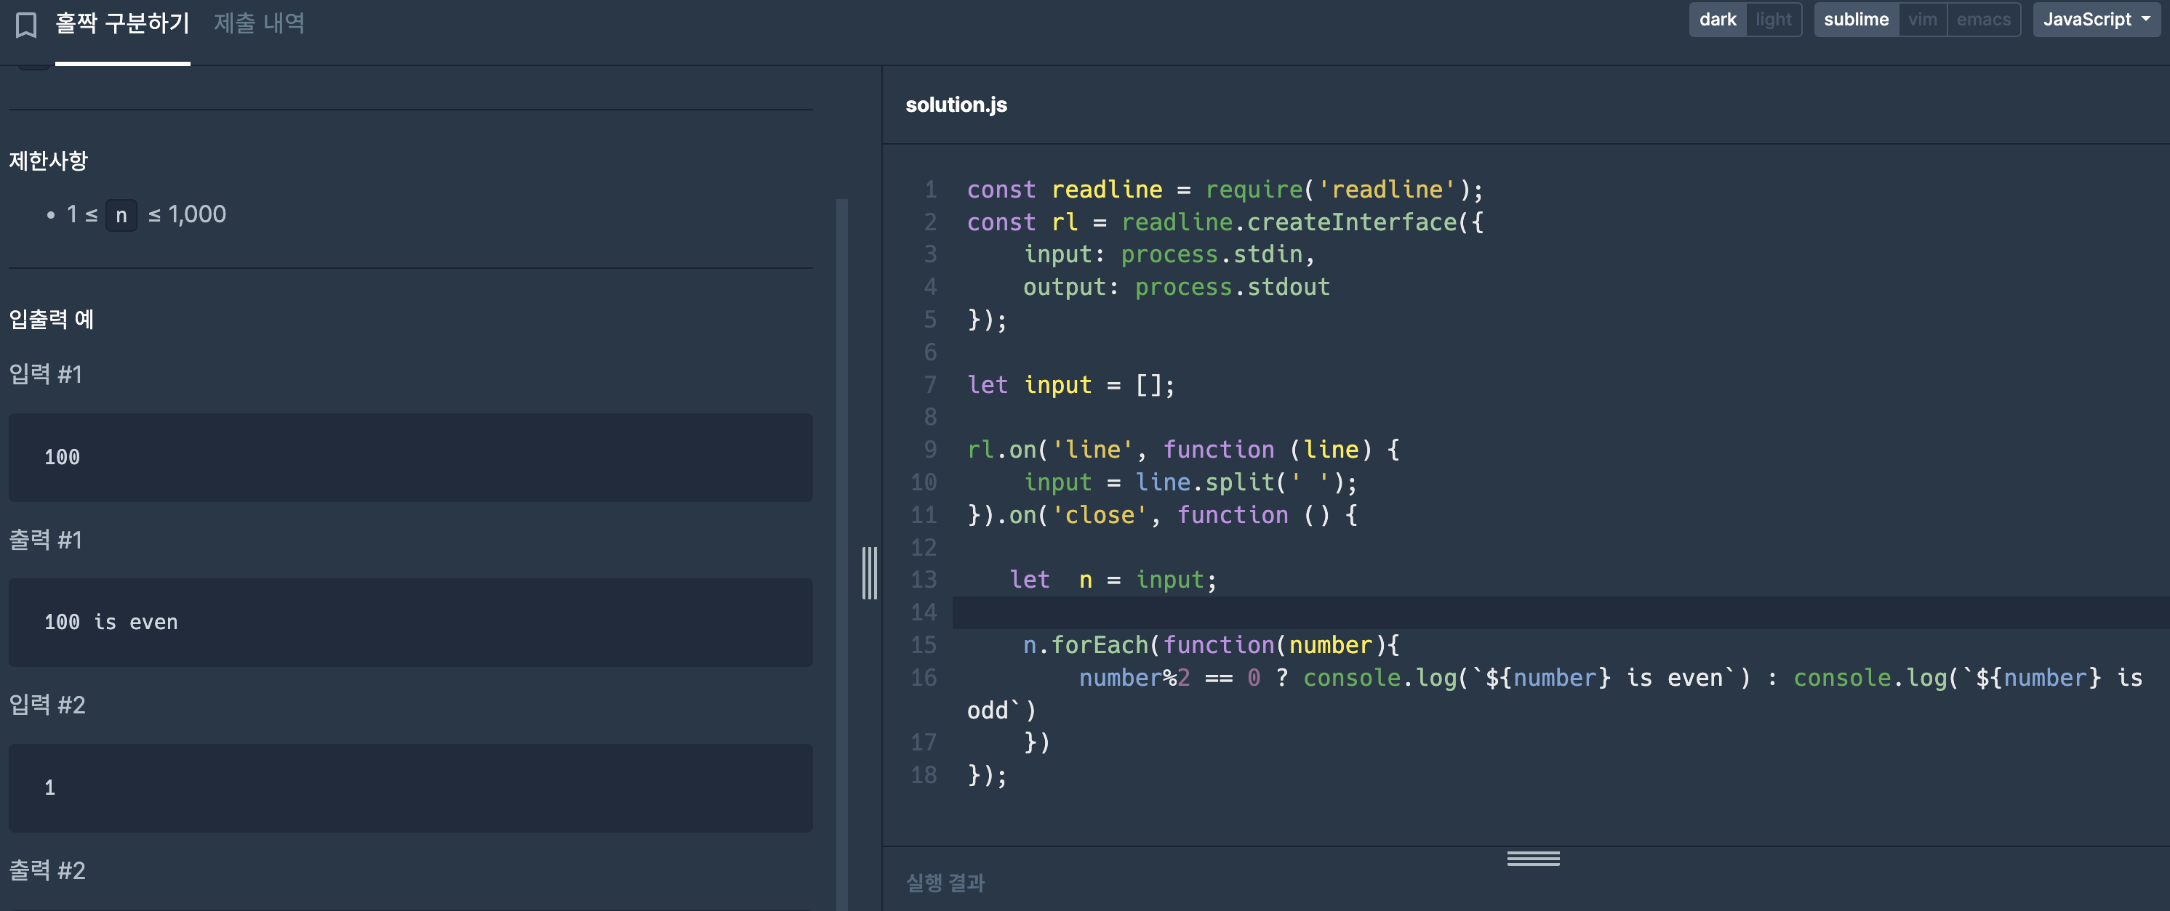Select sublime keybinding mode

1856,20
